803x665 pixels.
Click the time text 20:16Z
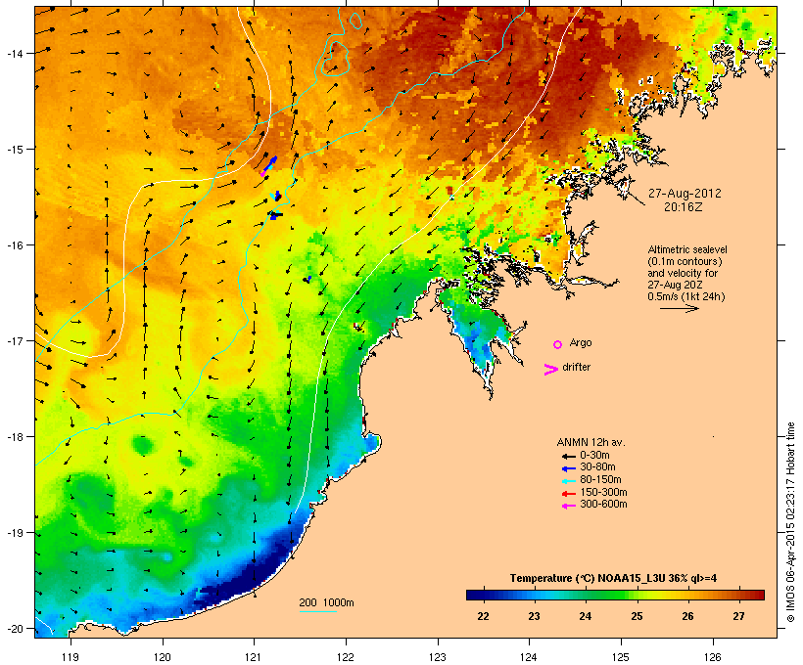click(x=684, y=207)
